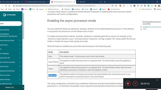Stop the screen recording

[128, 83]
